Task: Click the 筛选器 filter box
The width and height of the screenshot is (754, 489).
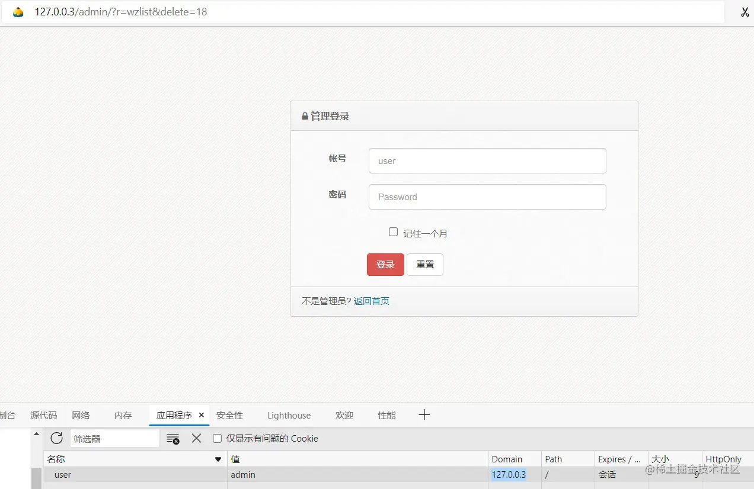Action: (x=115, y=439)
